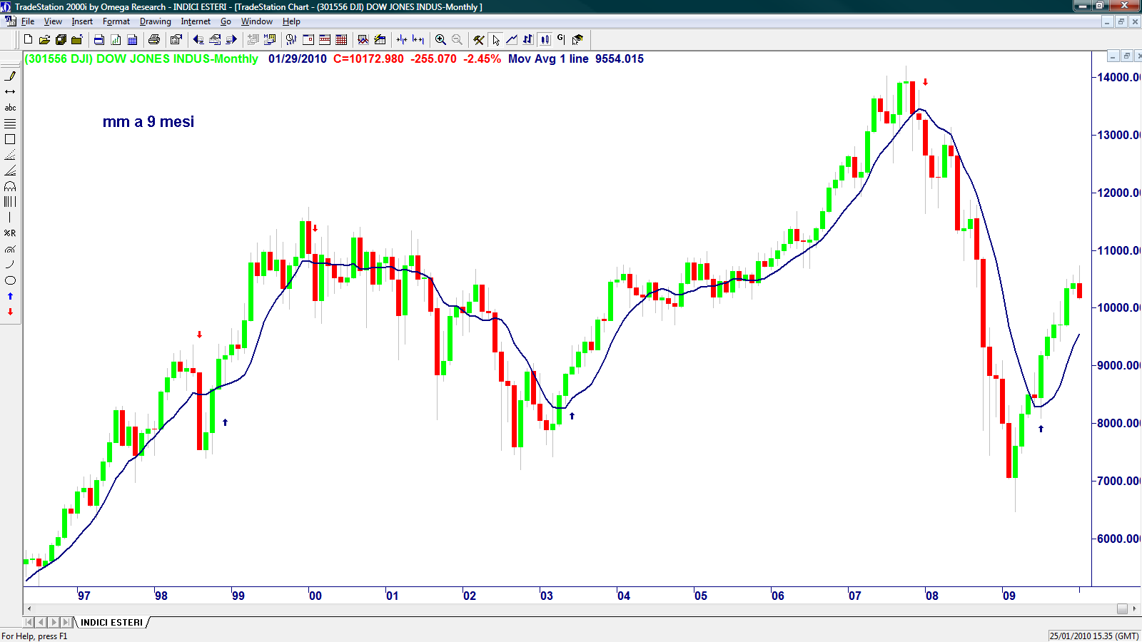Open the File menu

[x=28, y=21]
